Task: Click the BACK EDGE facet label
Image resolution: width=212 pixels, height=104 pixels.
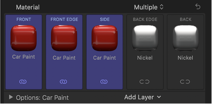Action: [x=145, y=20]
